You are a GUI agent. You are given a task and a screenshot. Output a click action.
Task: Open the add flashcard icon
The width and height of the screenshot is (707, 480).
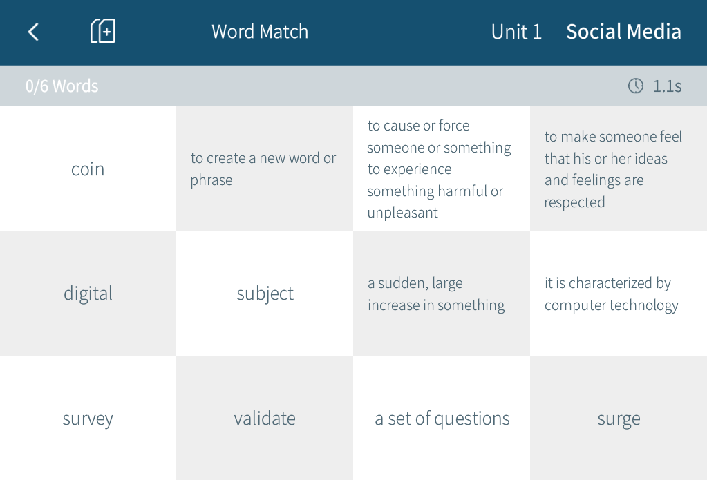103,31
